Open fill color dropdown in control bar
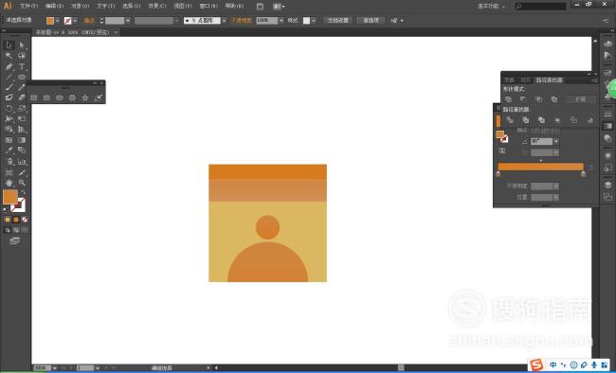This screenshot has height=373, width=616. pyautogui.click(x=58, y=21)
